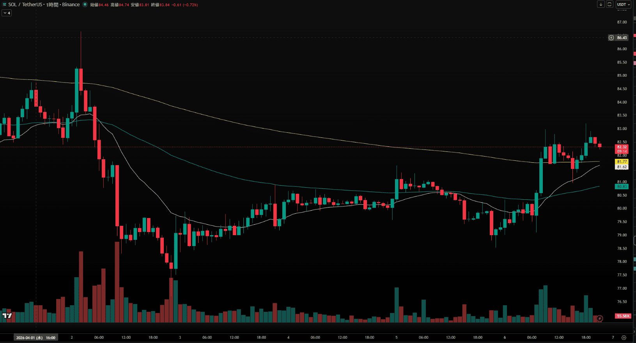Click the yellow 81.77 moving average label
Screen dimensions: 636x343
tap(622, 162)
